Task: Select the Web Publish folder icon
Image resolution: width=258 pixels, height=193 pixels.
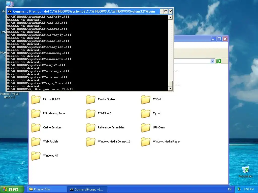Action: [36, 142]
